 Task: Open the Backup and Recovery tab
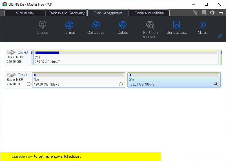[67, 13]
